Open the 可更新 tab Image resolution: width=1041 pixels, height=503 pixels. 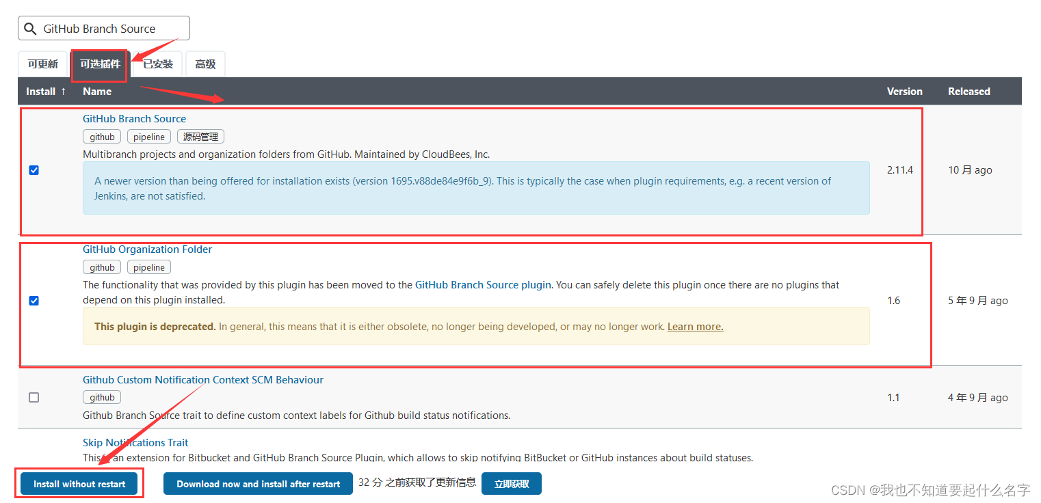(43, 64)
